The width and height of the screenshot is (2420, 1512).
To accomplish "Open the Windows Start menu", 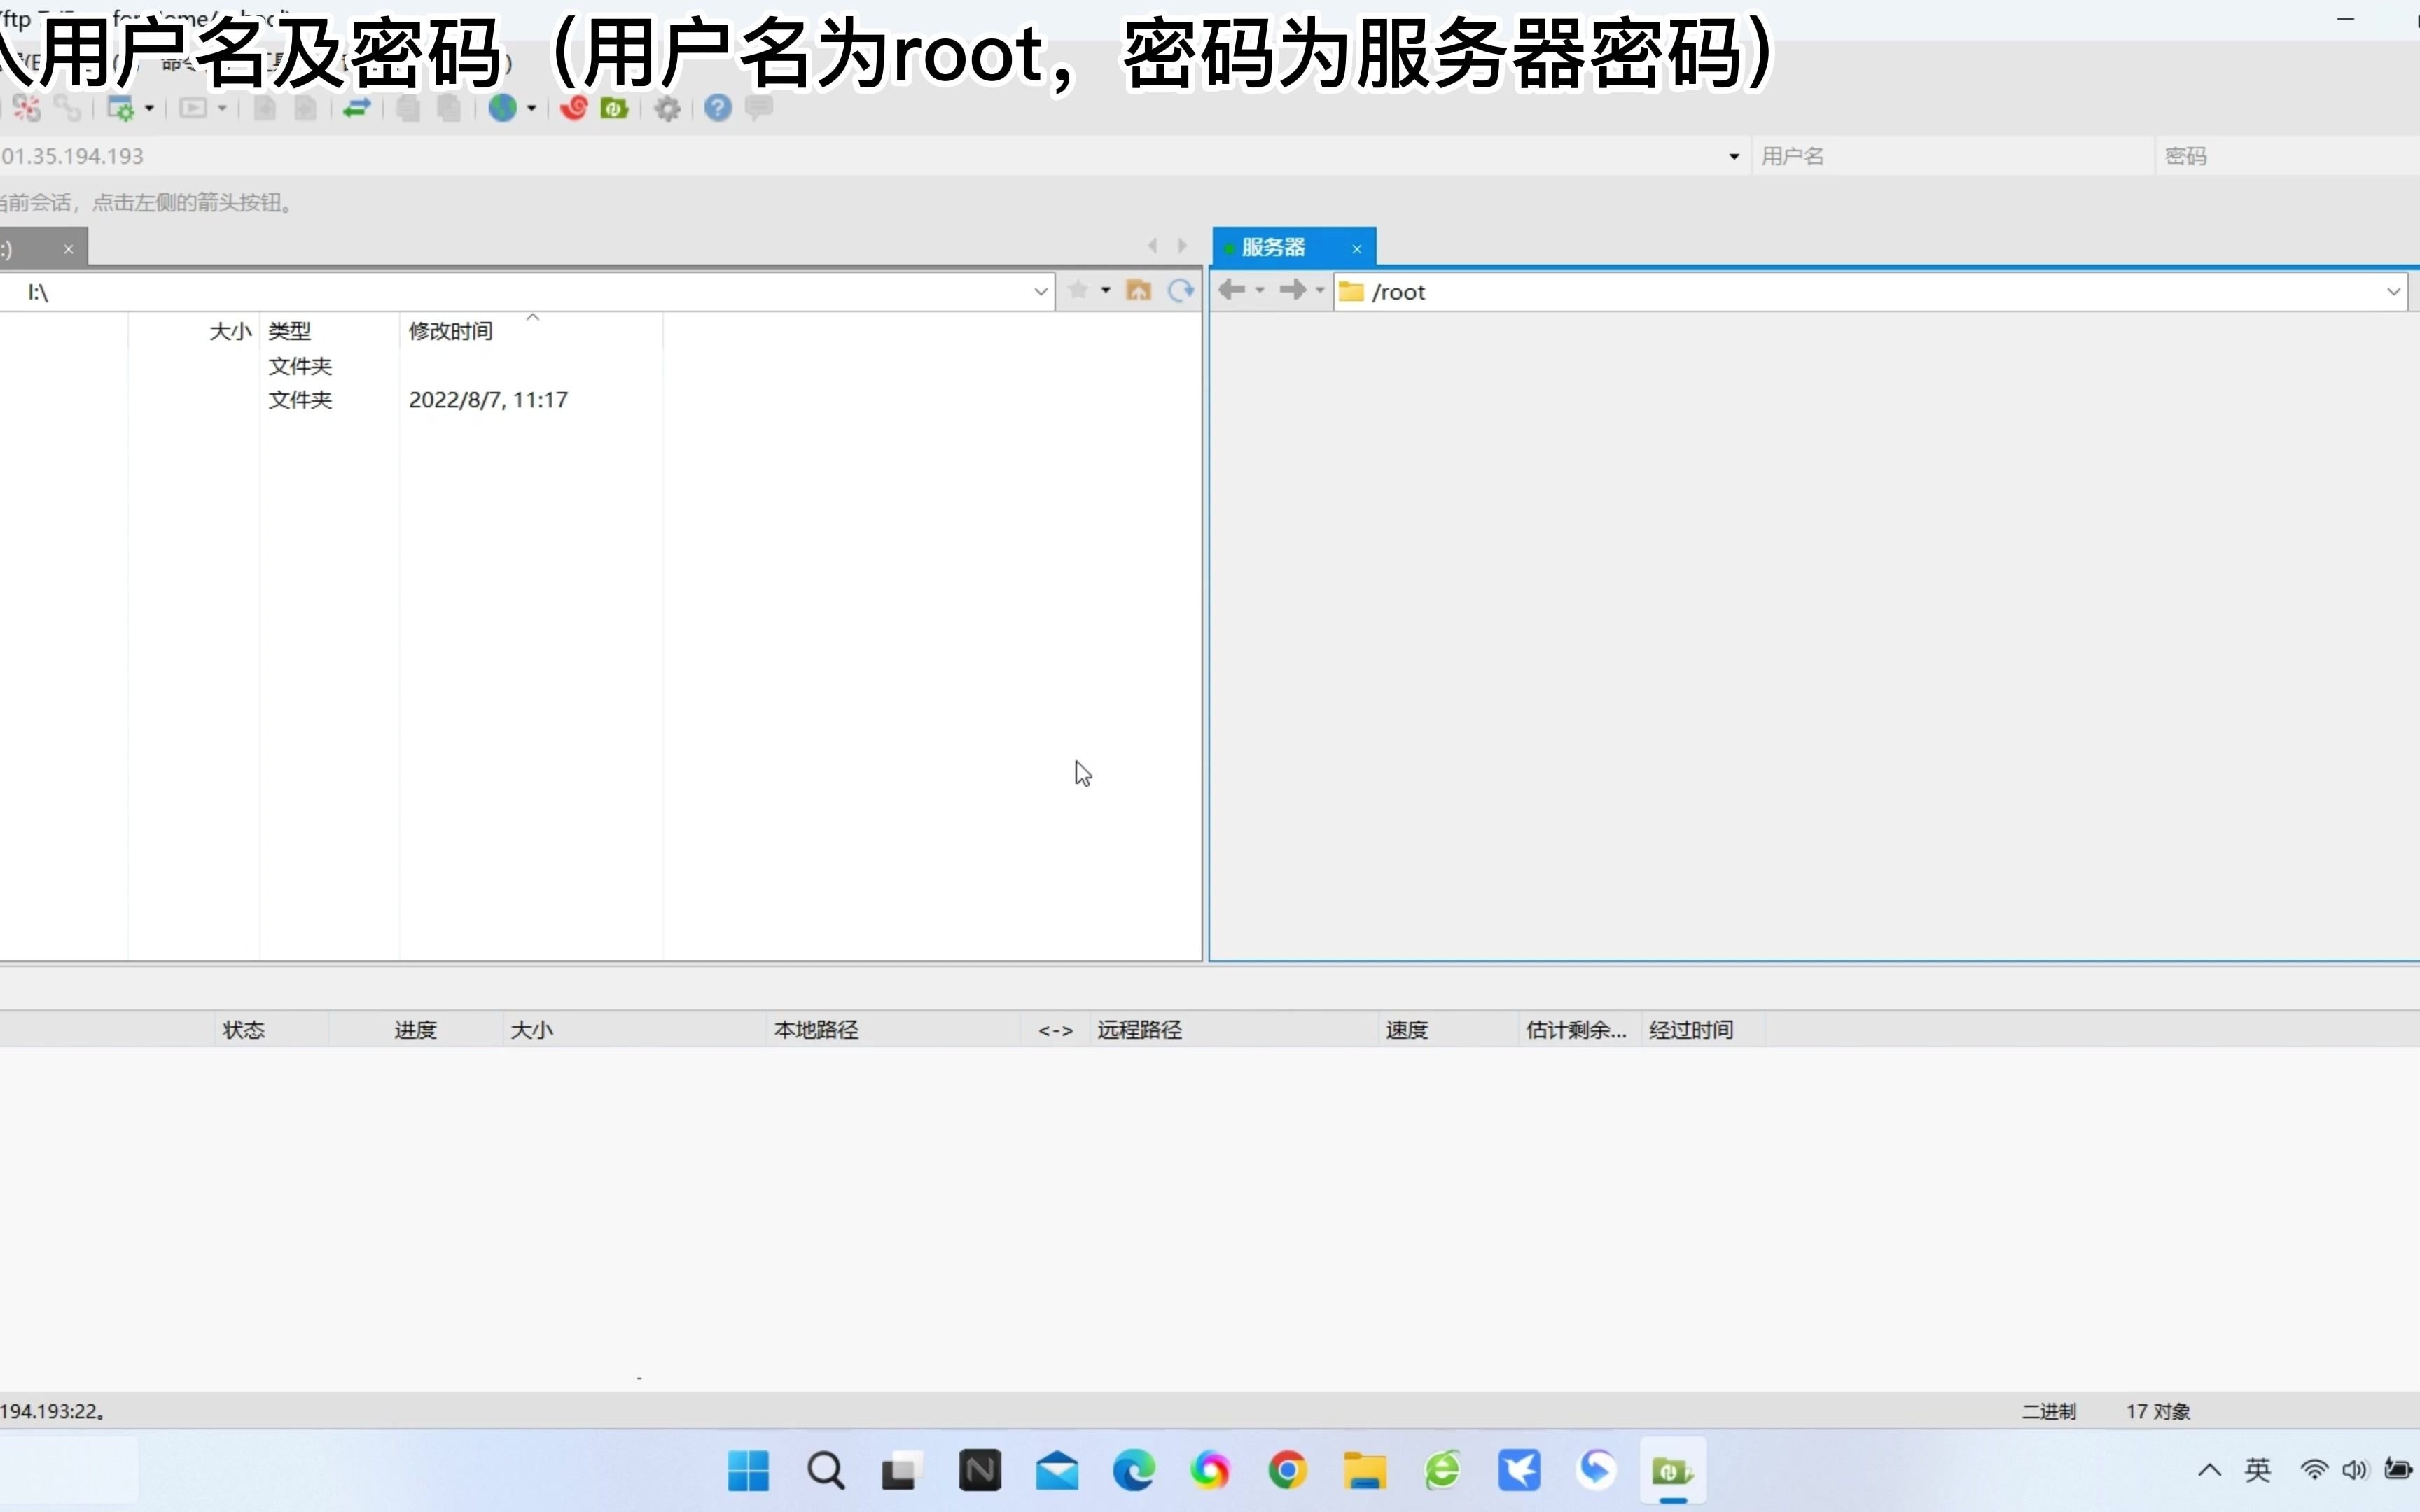I will pyautogui.click(x=748, y=1470).
